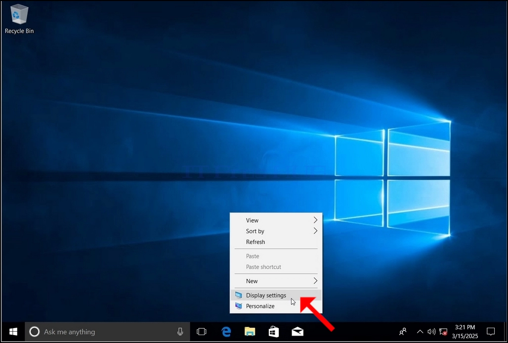Expand the View submenu
The height and width of the screenshot is (343, 508).
[276, 220]
